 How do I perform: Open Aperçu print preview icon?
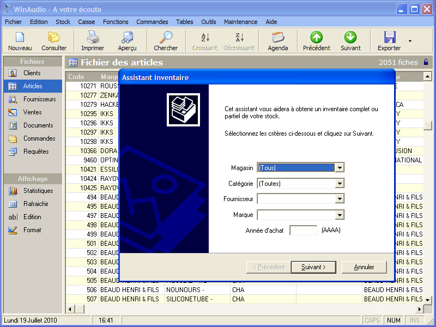pos(128,38)
